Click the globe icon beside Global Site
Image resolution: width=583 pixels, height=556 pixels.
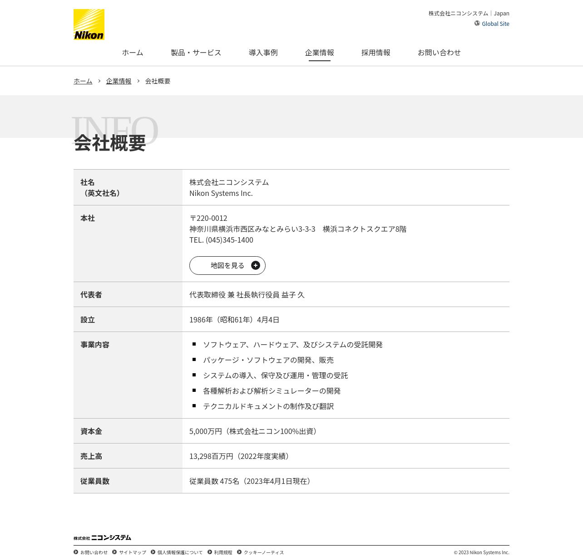477,23
